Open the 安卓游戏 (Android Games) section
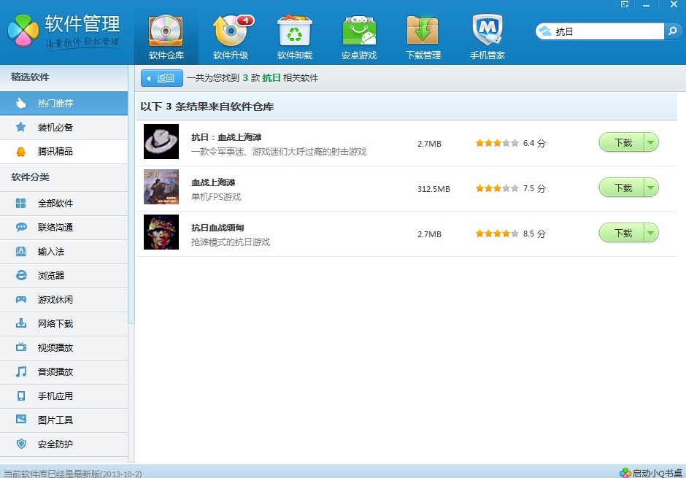This screenshot has width=686, height=478. [358, 35]
